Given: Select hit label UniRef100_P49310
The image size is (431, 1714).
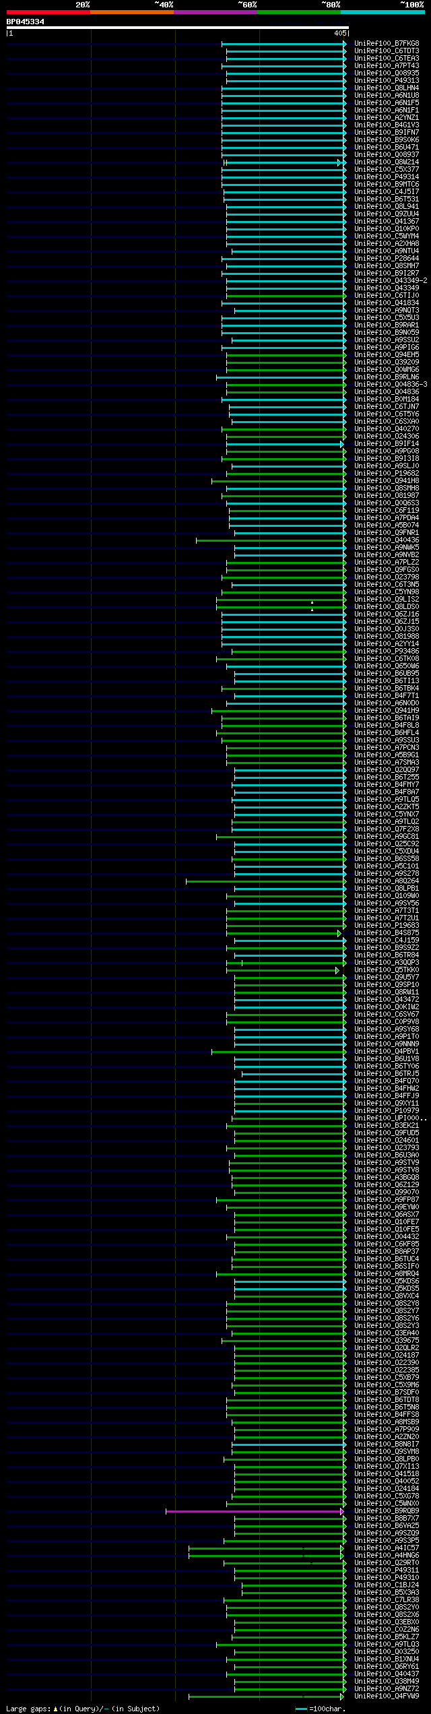Looking at the screenshot, I should tap(387, 1578).
